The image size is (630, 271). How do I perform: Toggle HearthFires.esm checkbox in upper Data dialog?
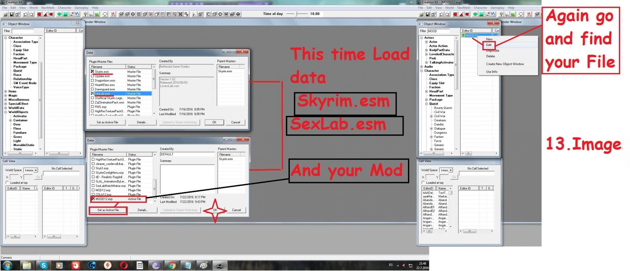[x=93, y=85]
